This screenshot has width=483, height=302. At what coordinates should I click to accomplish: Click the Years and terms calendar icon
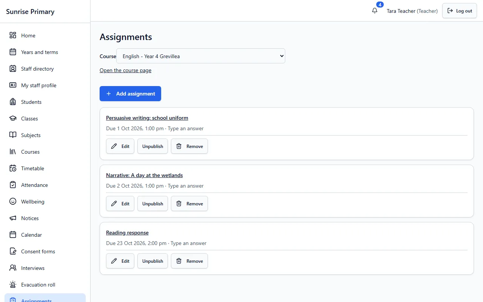(13, 52)
